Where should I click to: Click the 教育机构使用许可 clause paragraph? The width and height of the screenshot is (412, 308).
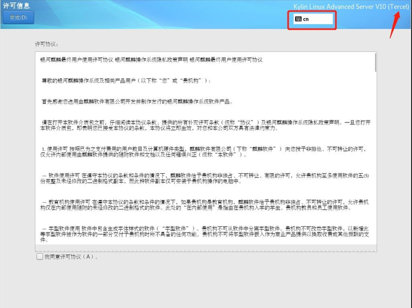click(205, 205)
